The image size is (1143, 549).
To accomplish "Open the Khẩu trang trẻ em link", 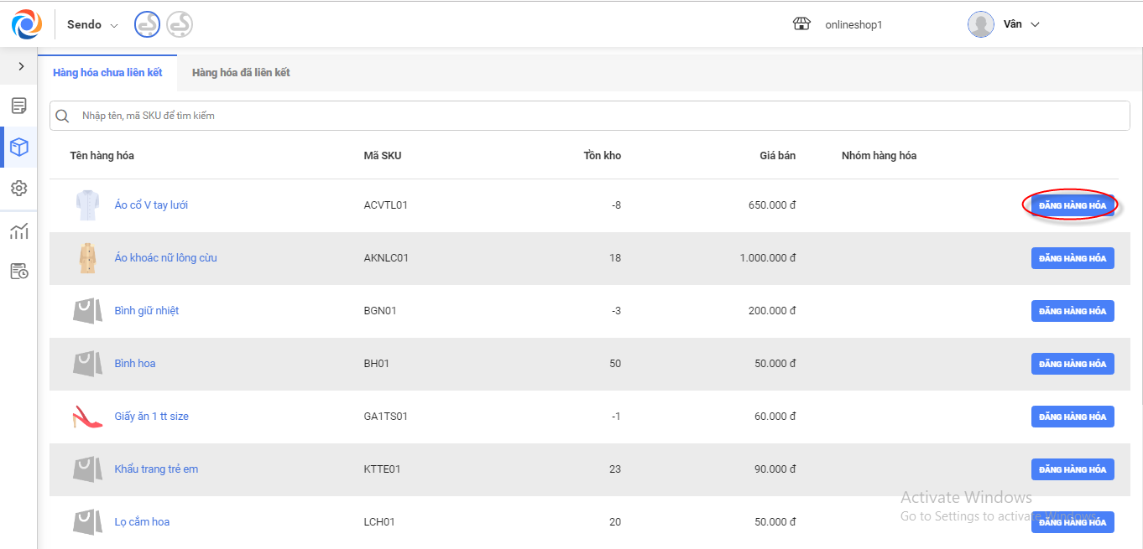I will (x=156, y=469).
